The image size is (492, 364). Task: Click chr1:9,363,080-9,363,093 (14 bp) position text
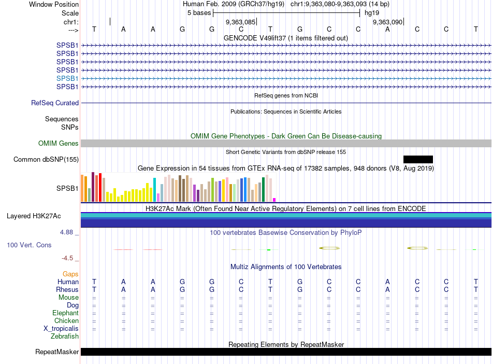340,4
